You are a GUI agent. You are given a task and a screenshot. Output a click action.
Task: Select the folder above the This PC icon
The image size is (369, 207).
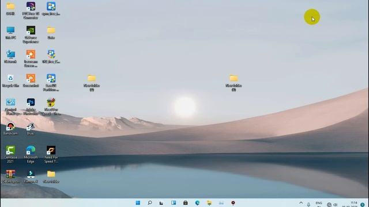[10, 9]
